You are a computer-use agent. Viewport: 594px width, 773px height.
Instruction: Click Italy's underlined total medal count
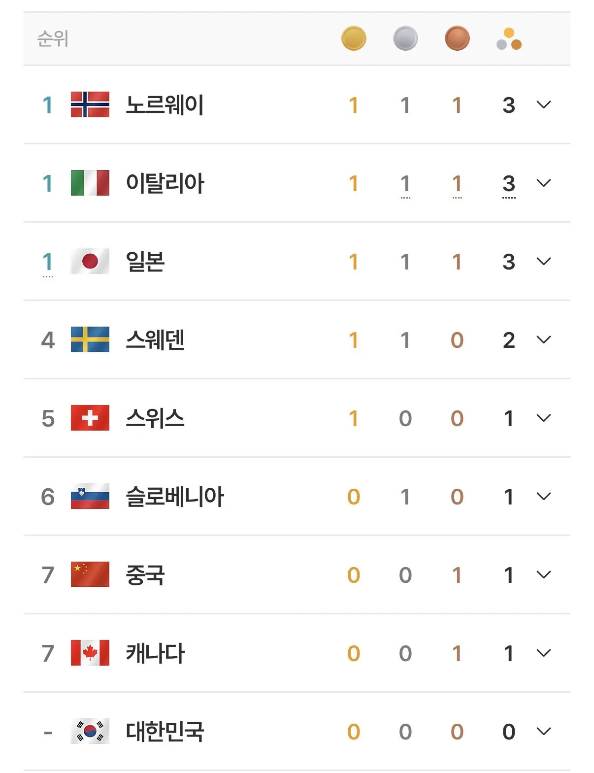click(x=509, y=184)
